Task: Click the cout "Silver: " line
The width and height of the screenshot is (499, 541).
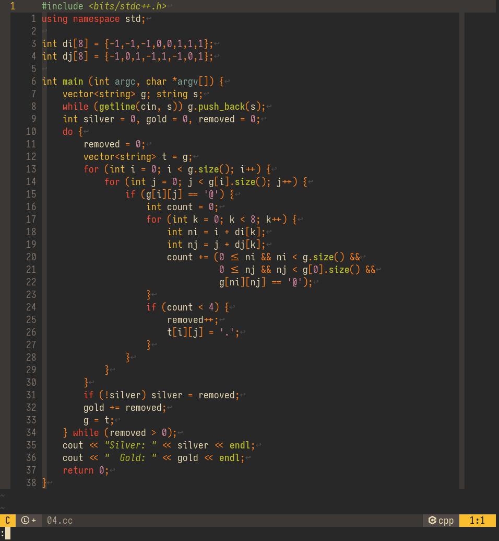Action: point(159,445)
